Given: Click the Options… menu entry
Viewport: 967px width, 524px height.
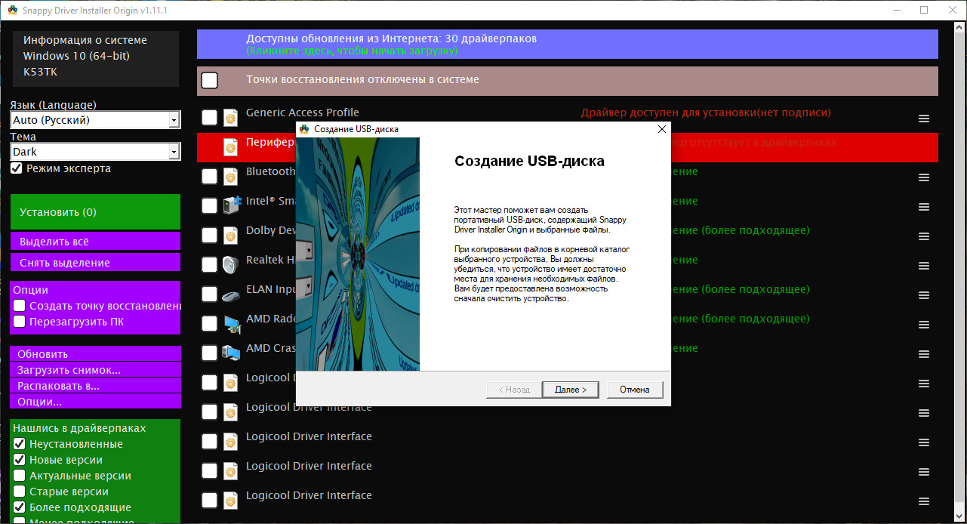Looking at the screenshot, I should tap(95, 402).
